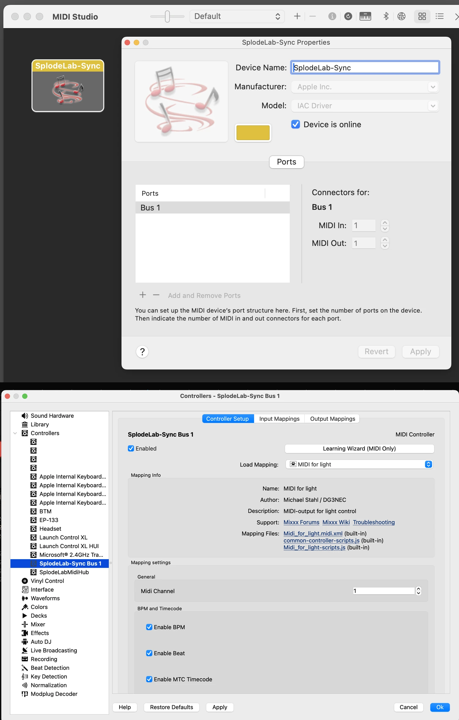Select Controllers in the preferences tree
The width and height of the screenshot is (459, 720).
click(45, 433)
